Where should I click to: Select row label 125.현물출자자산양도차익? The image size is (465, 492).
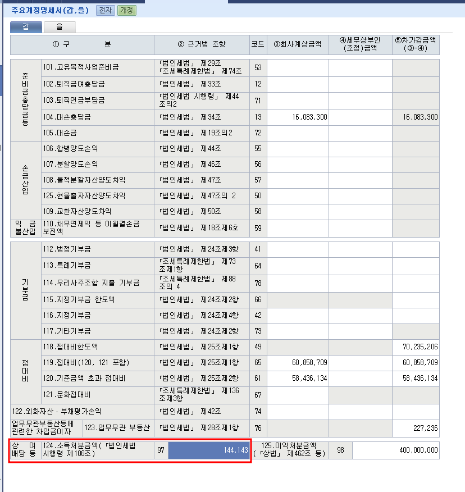pyautogui.click(x=98, y=196)
